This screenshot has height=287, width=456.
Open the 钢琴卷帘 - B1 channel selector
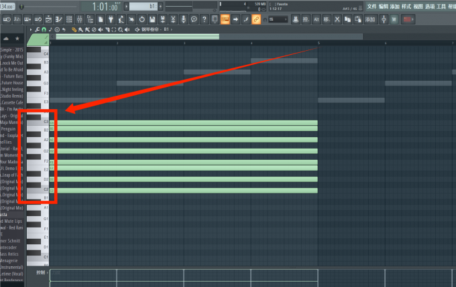[x=154, y=29]
